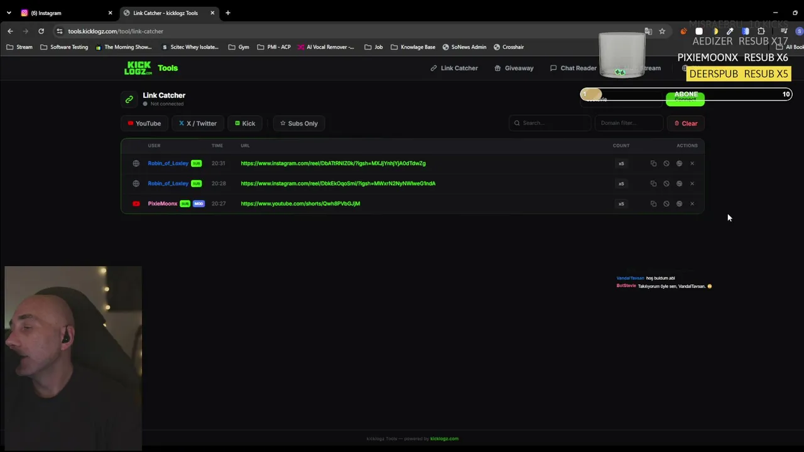Open the Knowlage Base bookmarks folder
This screenshot has height=452, width=804.
413,47
